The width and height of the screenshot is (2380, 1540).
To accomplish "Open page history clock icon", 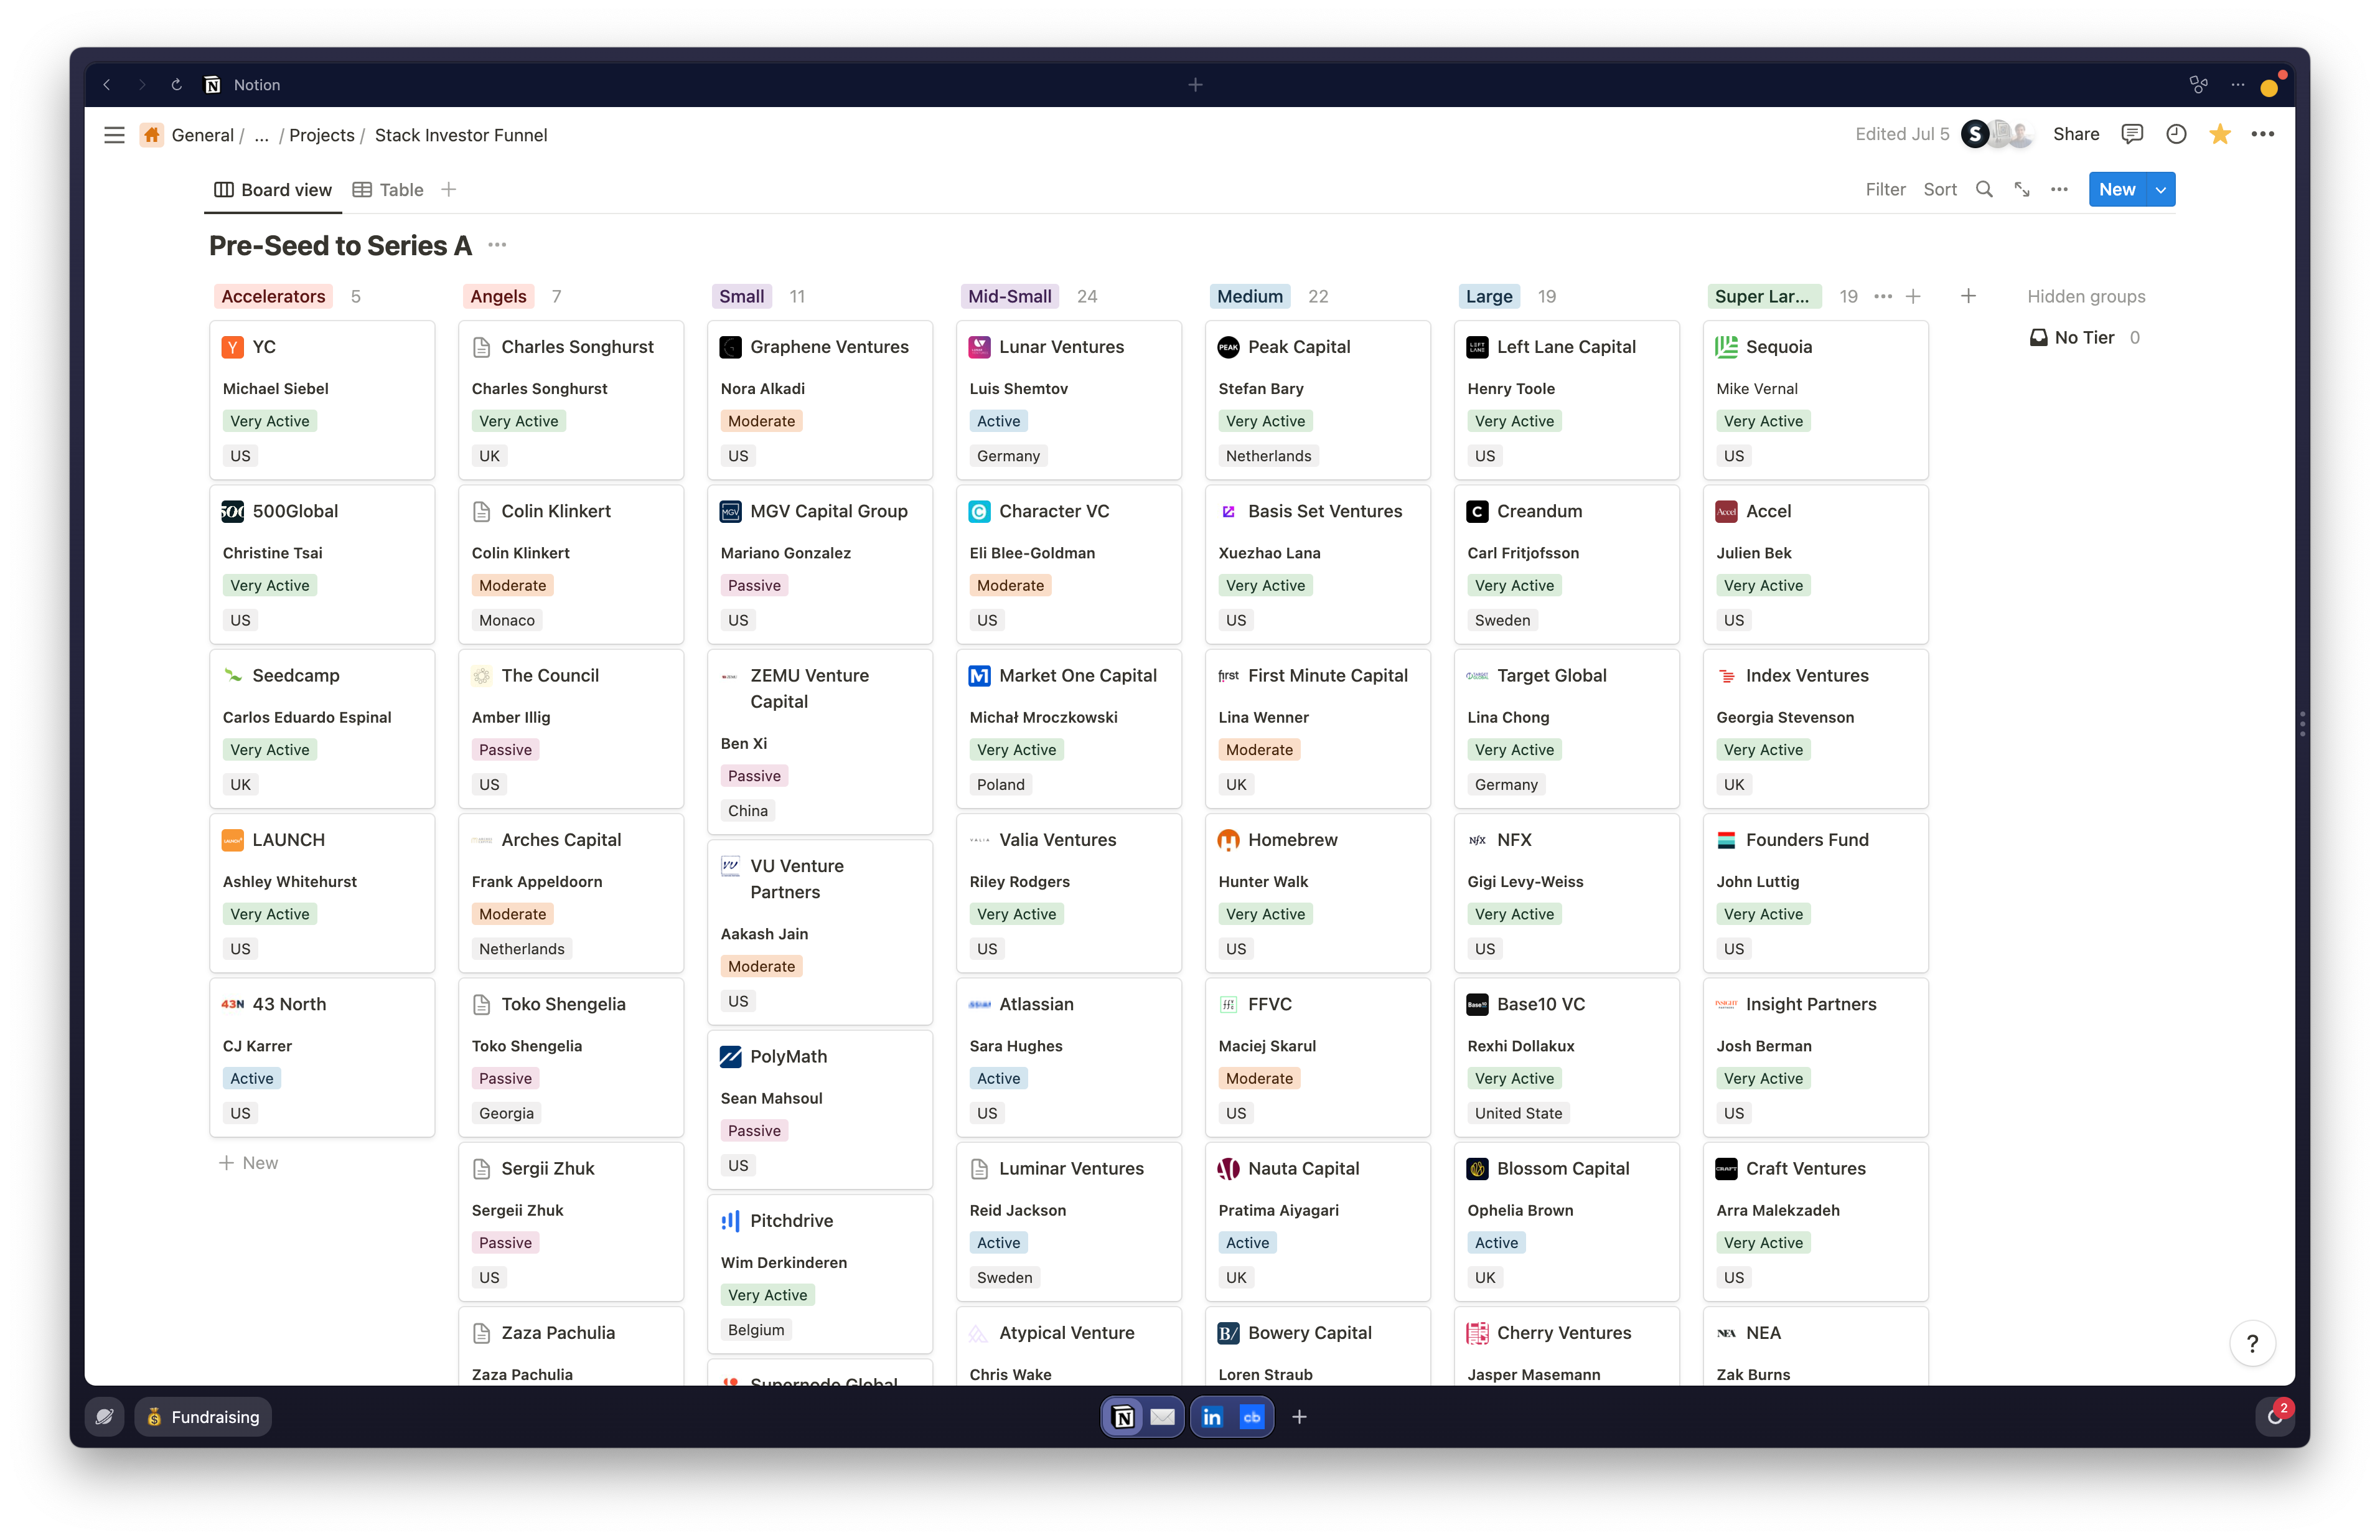I will click(2176, 134).
